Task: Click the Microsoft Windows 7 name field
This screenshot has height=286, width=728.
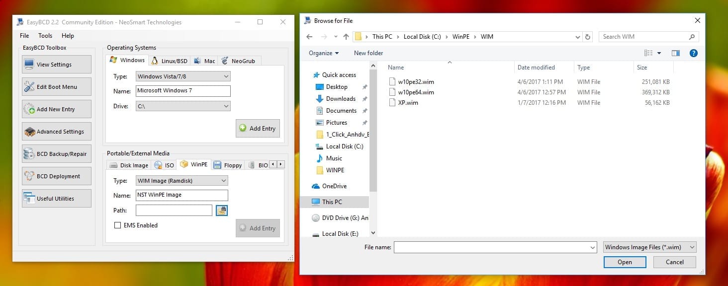Action: [x=183, y=91]
